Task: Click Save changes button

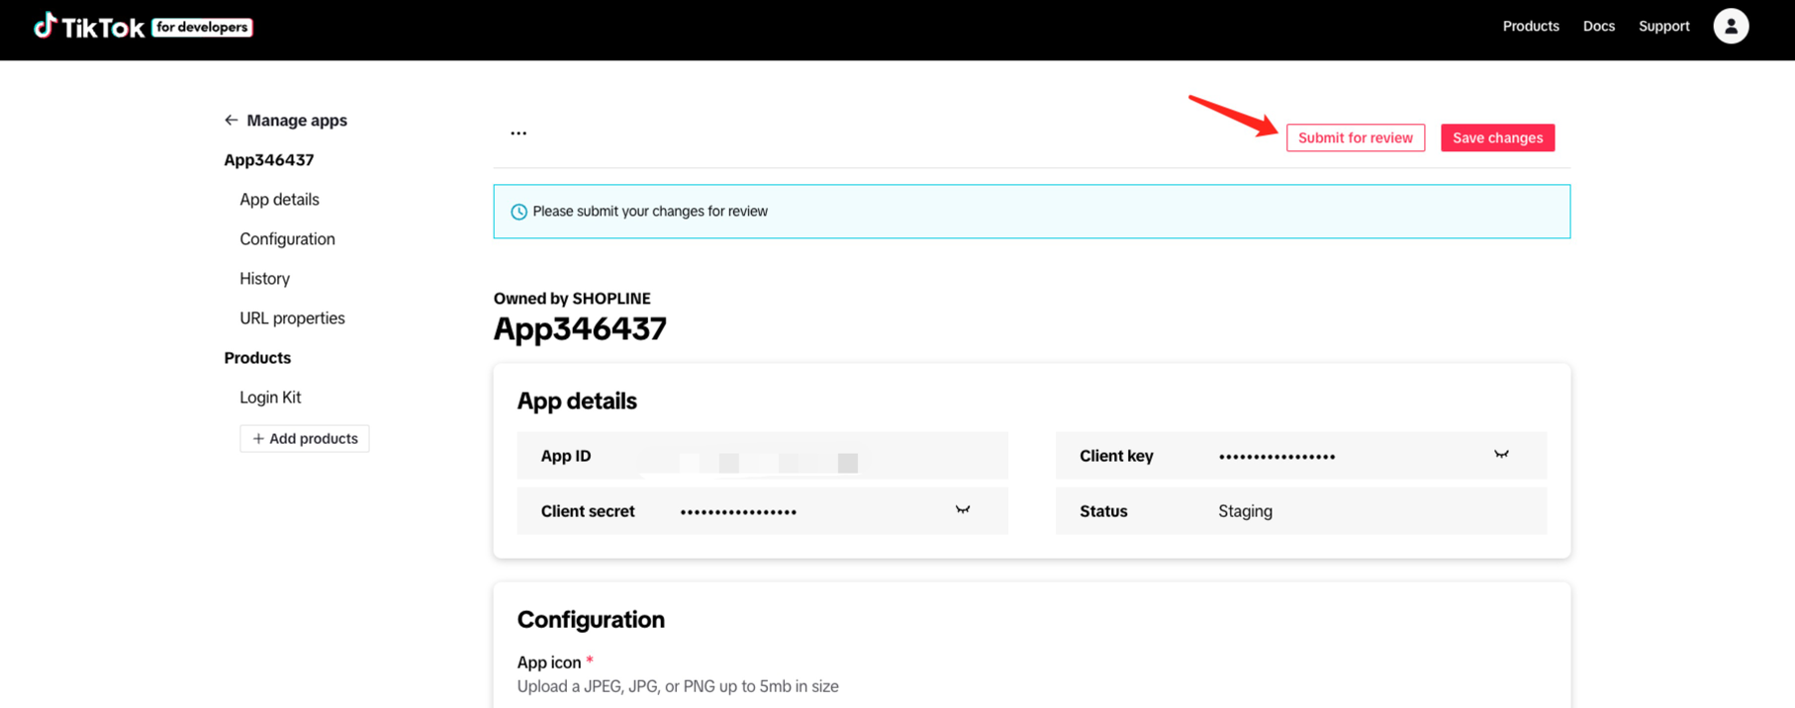Action: (x=1498, y=137)
